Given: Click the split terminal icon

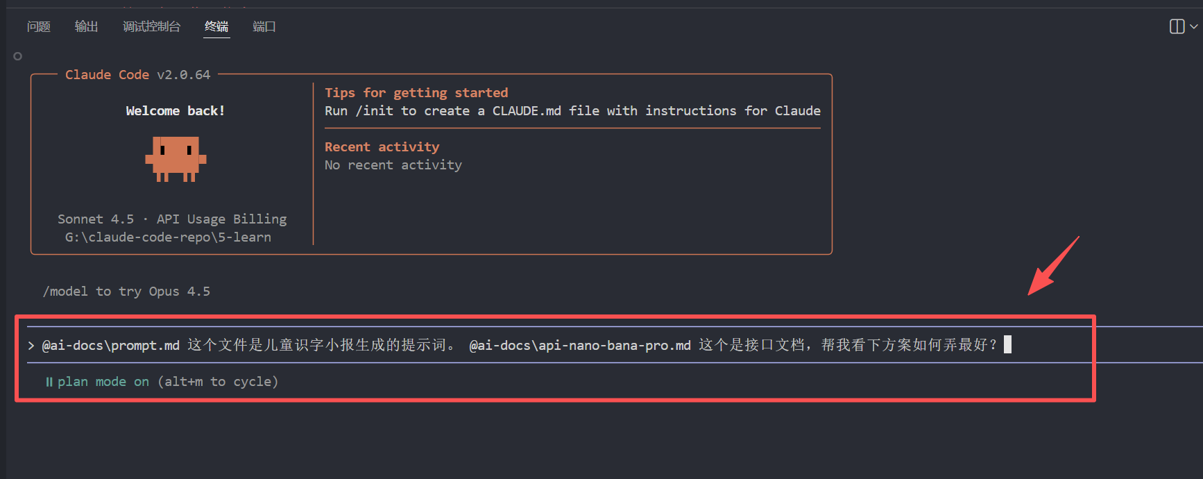Looking at the screenshot, I should click(x=1177, y=26).
